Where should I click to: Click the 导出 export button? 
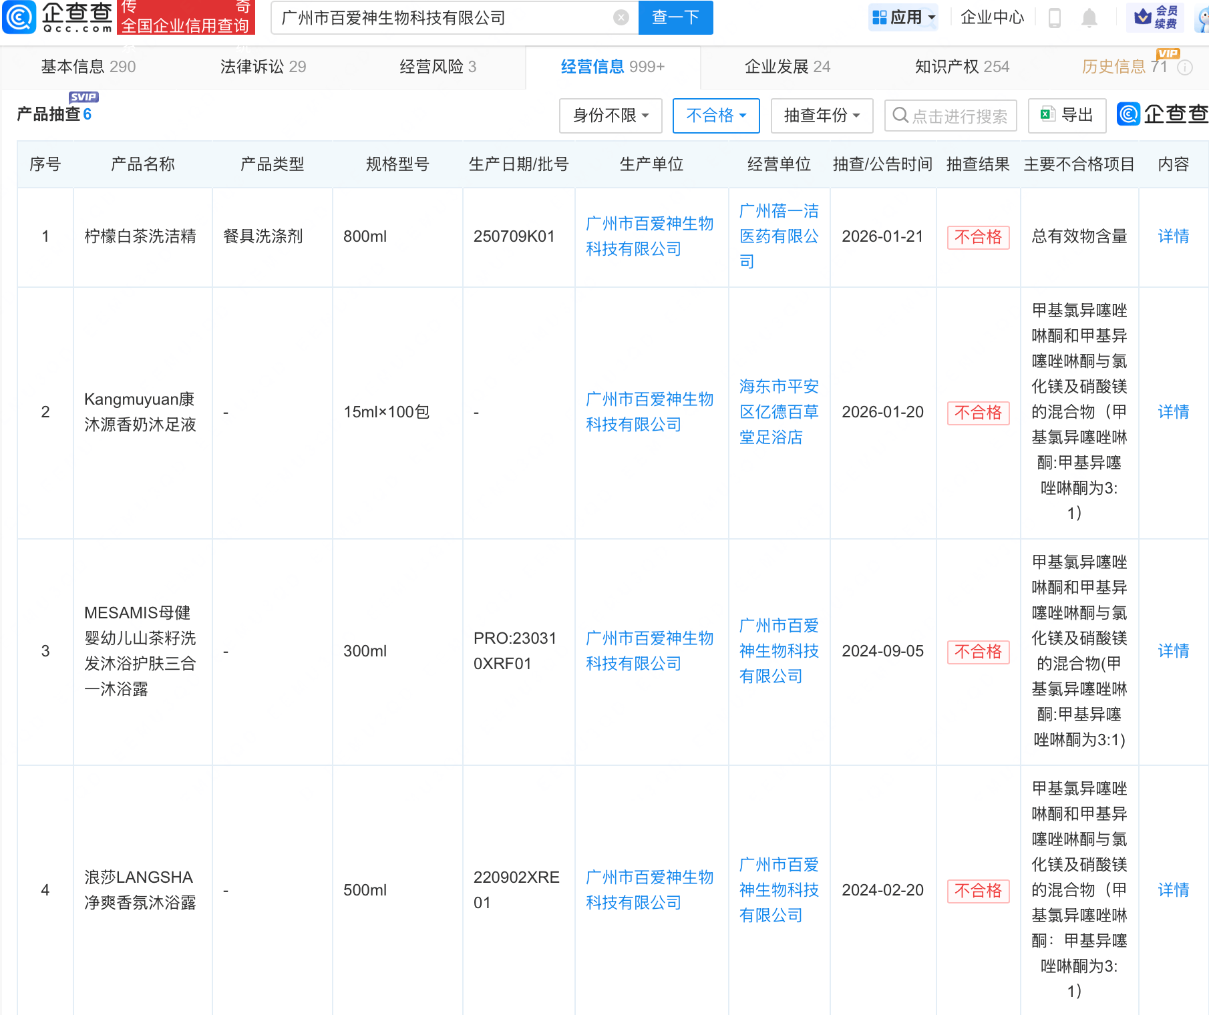[1067, 116]
